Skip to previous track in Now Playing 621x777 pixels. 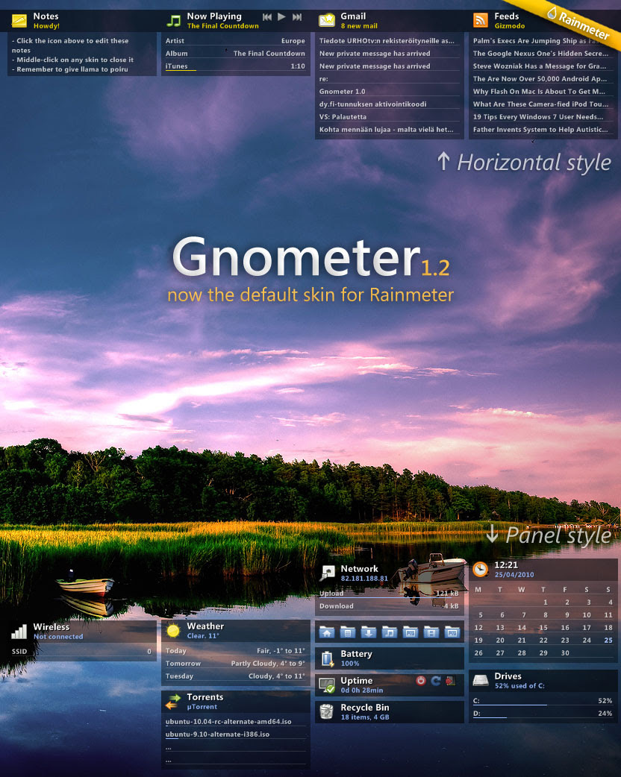click(267, 17)
